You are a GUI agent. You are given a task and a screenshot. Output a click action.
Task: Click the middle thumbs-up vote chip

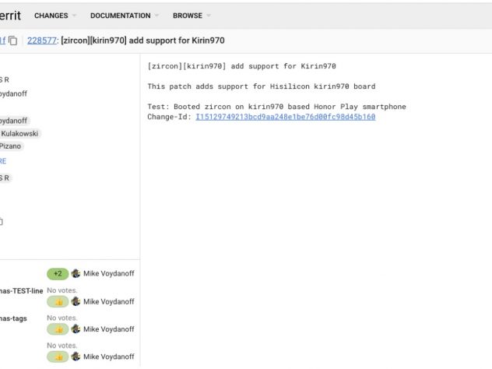(58, 329)
